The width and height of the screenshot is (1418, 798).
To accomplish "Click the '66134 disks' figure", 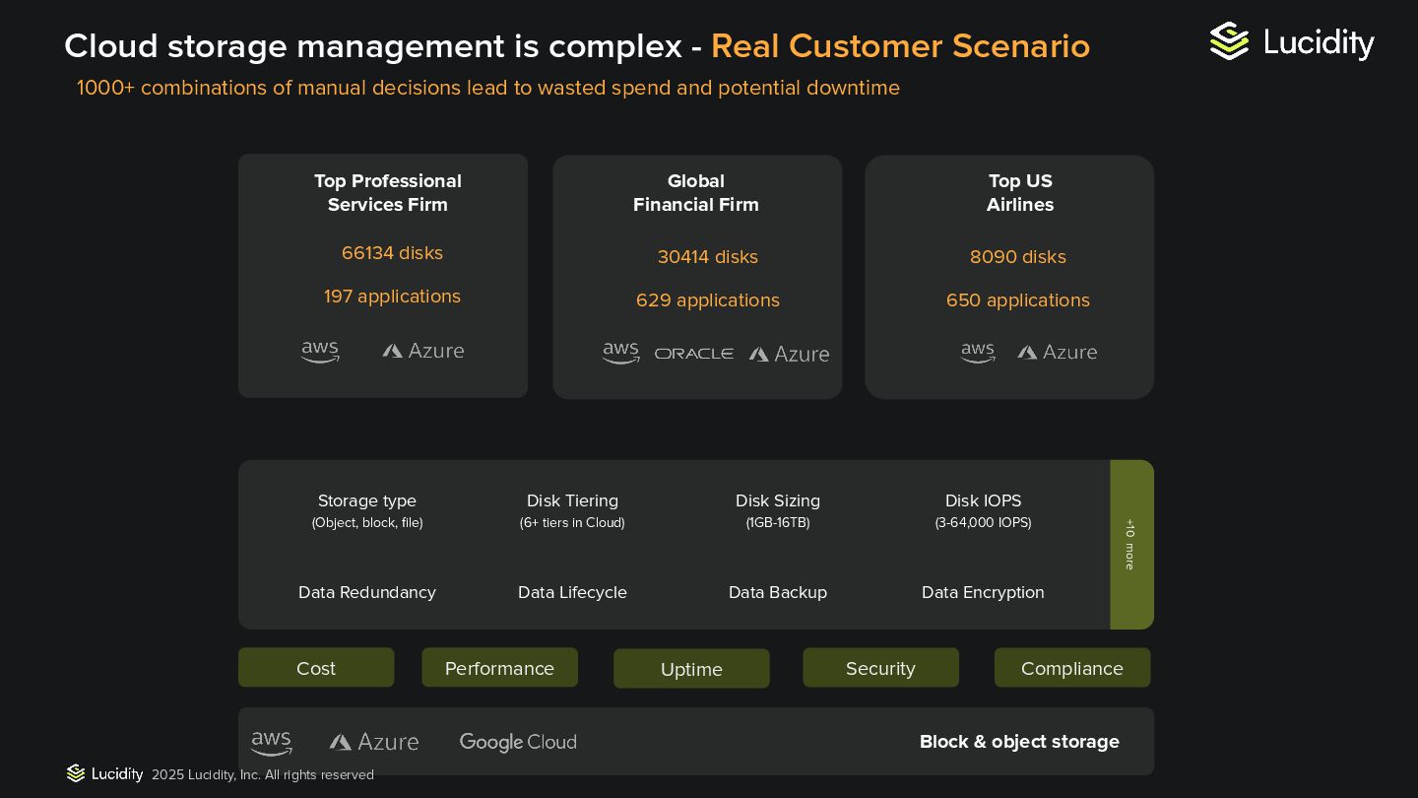I will (392, 253).
